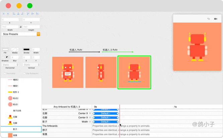
Task: Click the lock aspect ratio icon
Action: point(21,27)
